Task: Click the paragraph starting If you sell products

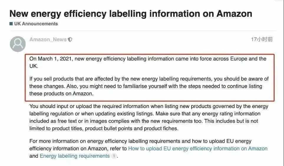Action: coord(149,86)
